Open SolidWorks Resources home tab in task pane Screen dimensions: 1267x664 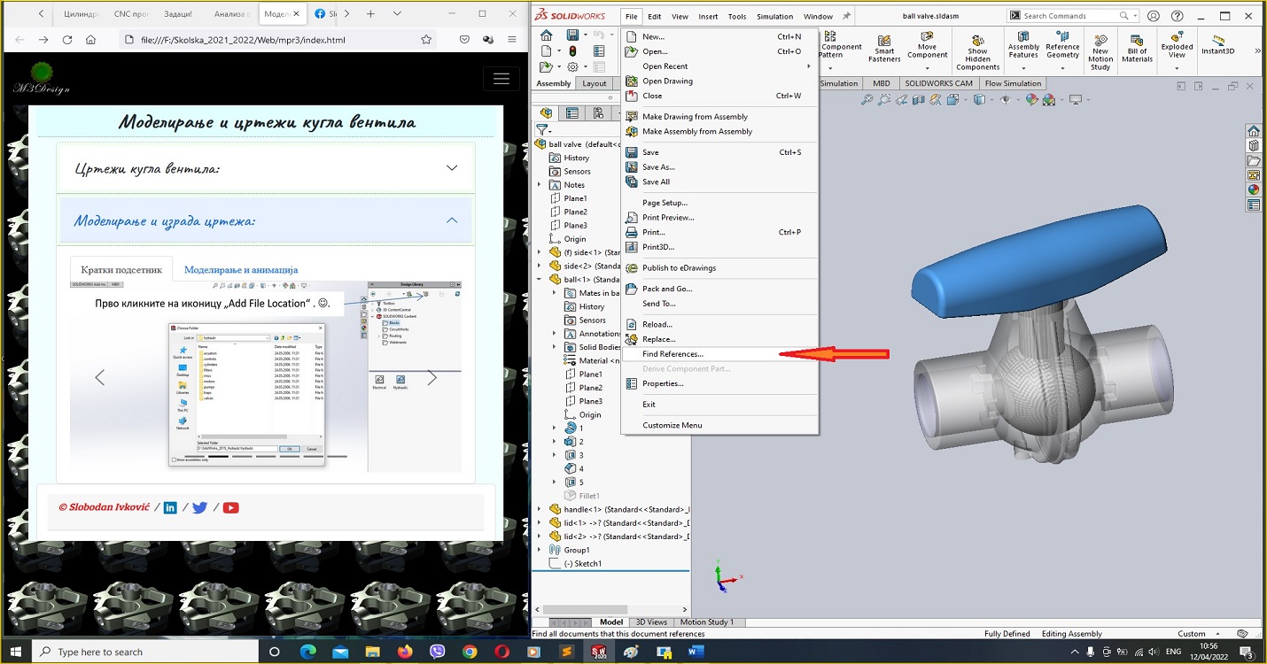(1254, 131)
